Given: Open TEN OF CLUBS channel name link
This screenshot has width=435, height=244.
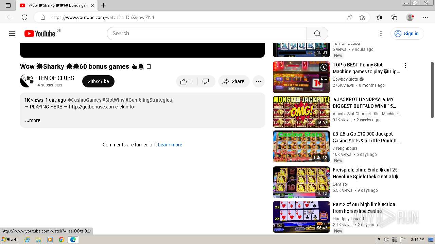Looking at the screenshot, I should coord(56,78).
